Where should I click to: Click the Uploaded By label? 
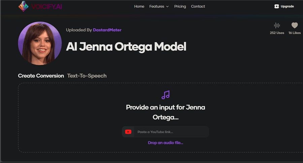tap(79, 30)
